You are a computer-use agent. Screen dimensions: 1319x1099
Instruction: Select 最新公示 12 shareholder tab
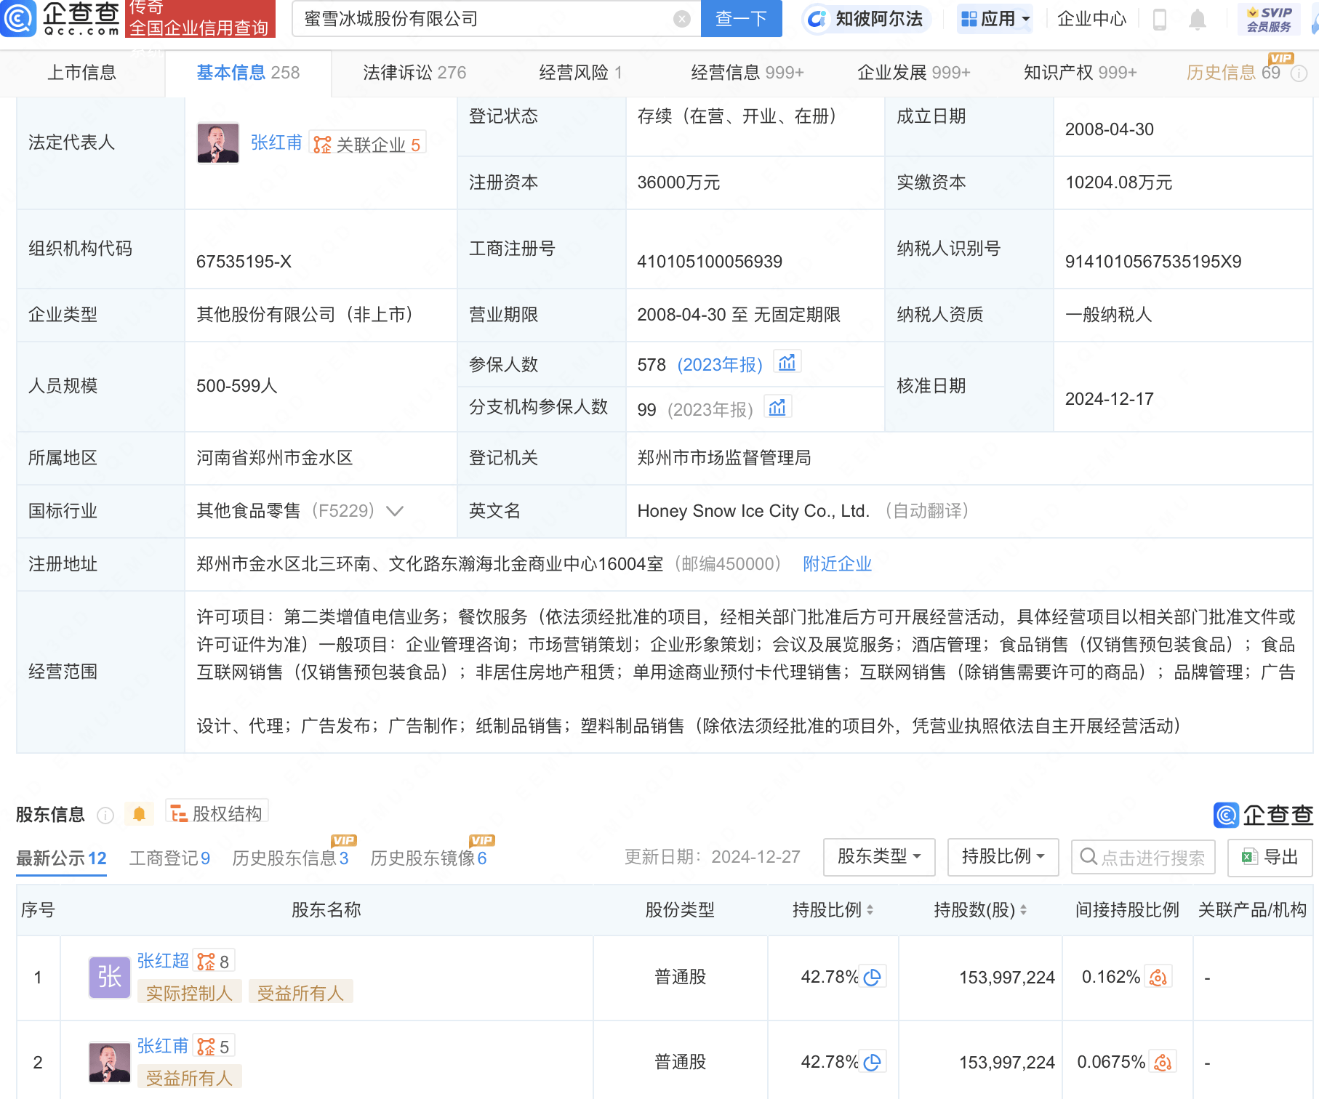click(x=61, y=858)
